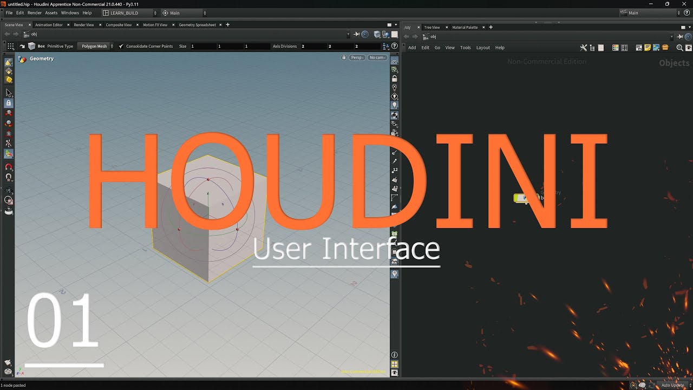The height and width of the screenshot is (390, 693).
Task: Toggle the Scene View link circle
Action: click(365, 34)
